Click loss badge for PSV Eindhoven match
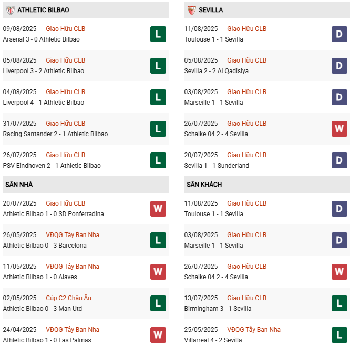Image resolution: width=350 pixels, height=347 pixels. point(158,160)
